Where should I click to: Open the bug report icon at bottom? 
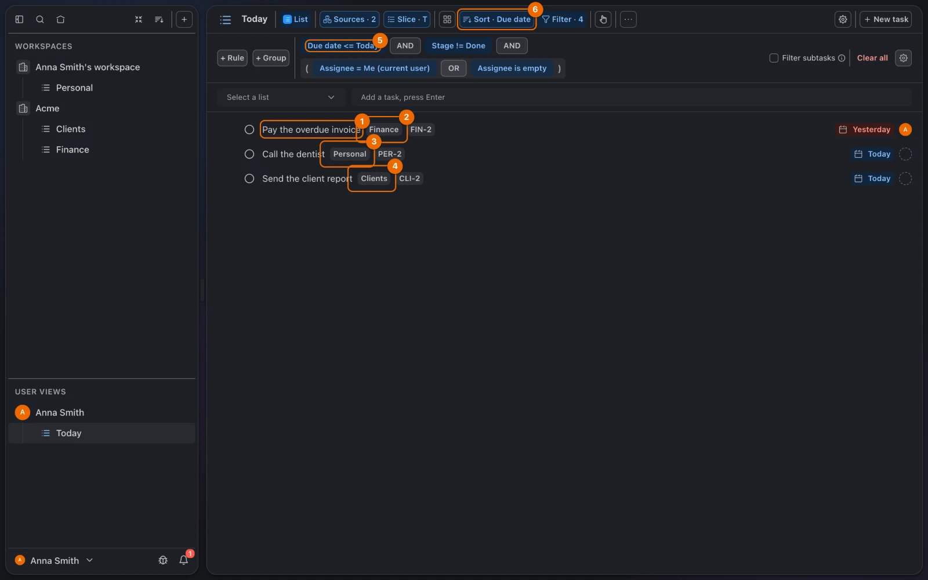[163, 560]
